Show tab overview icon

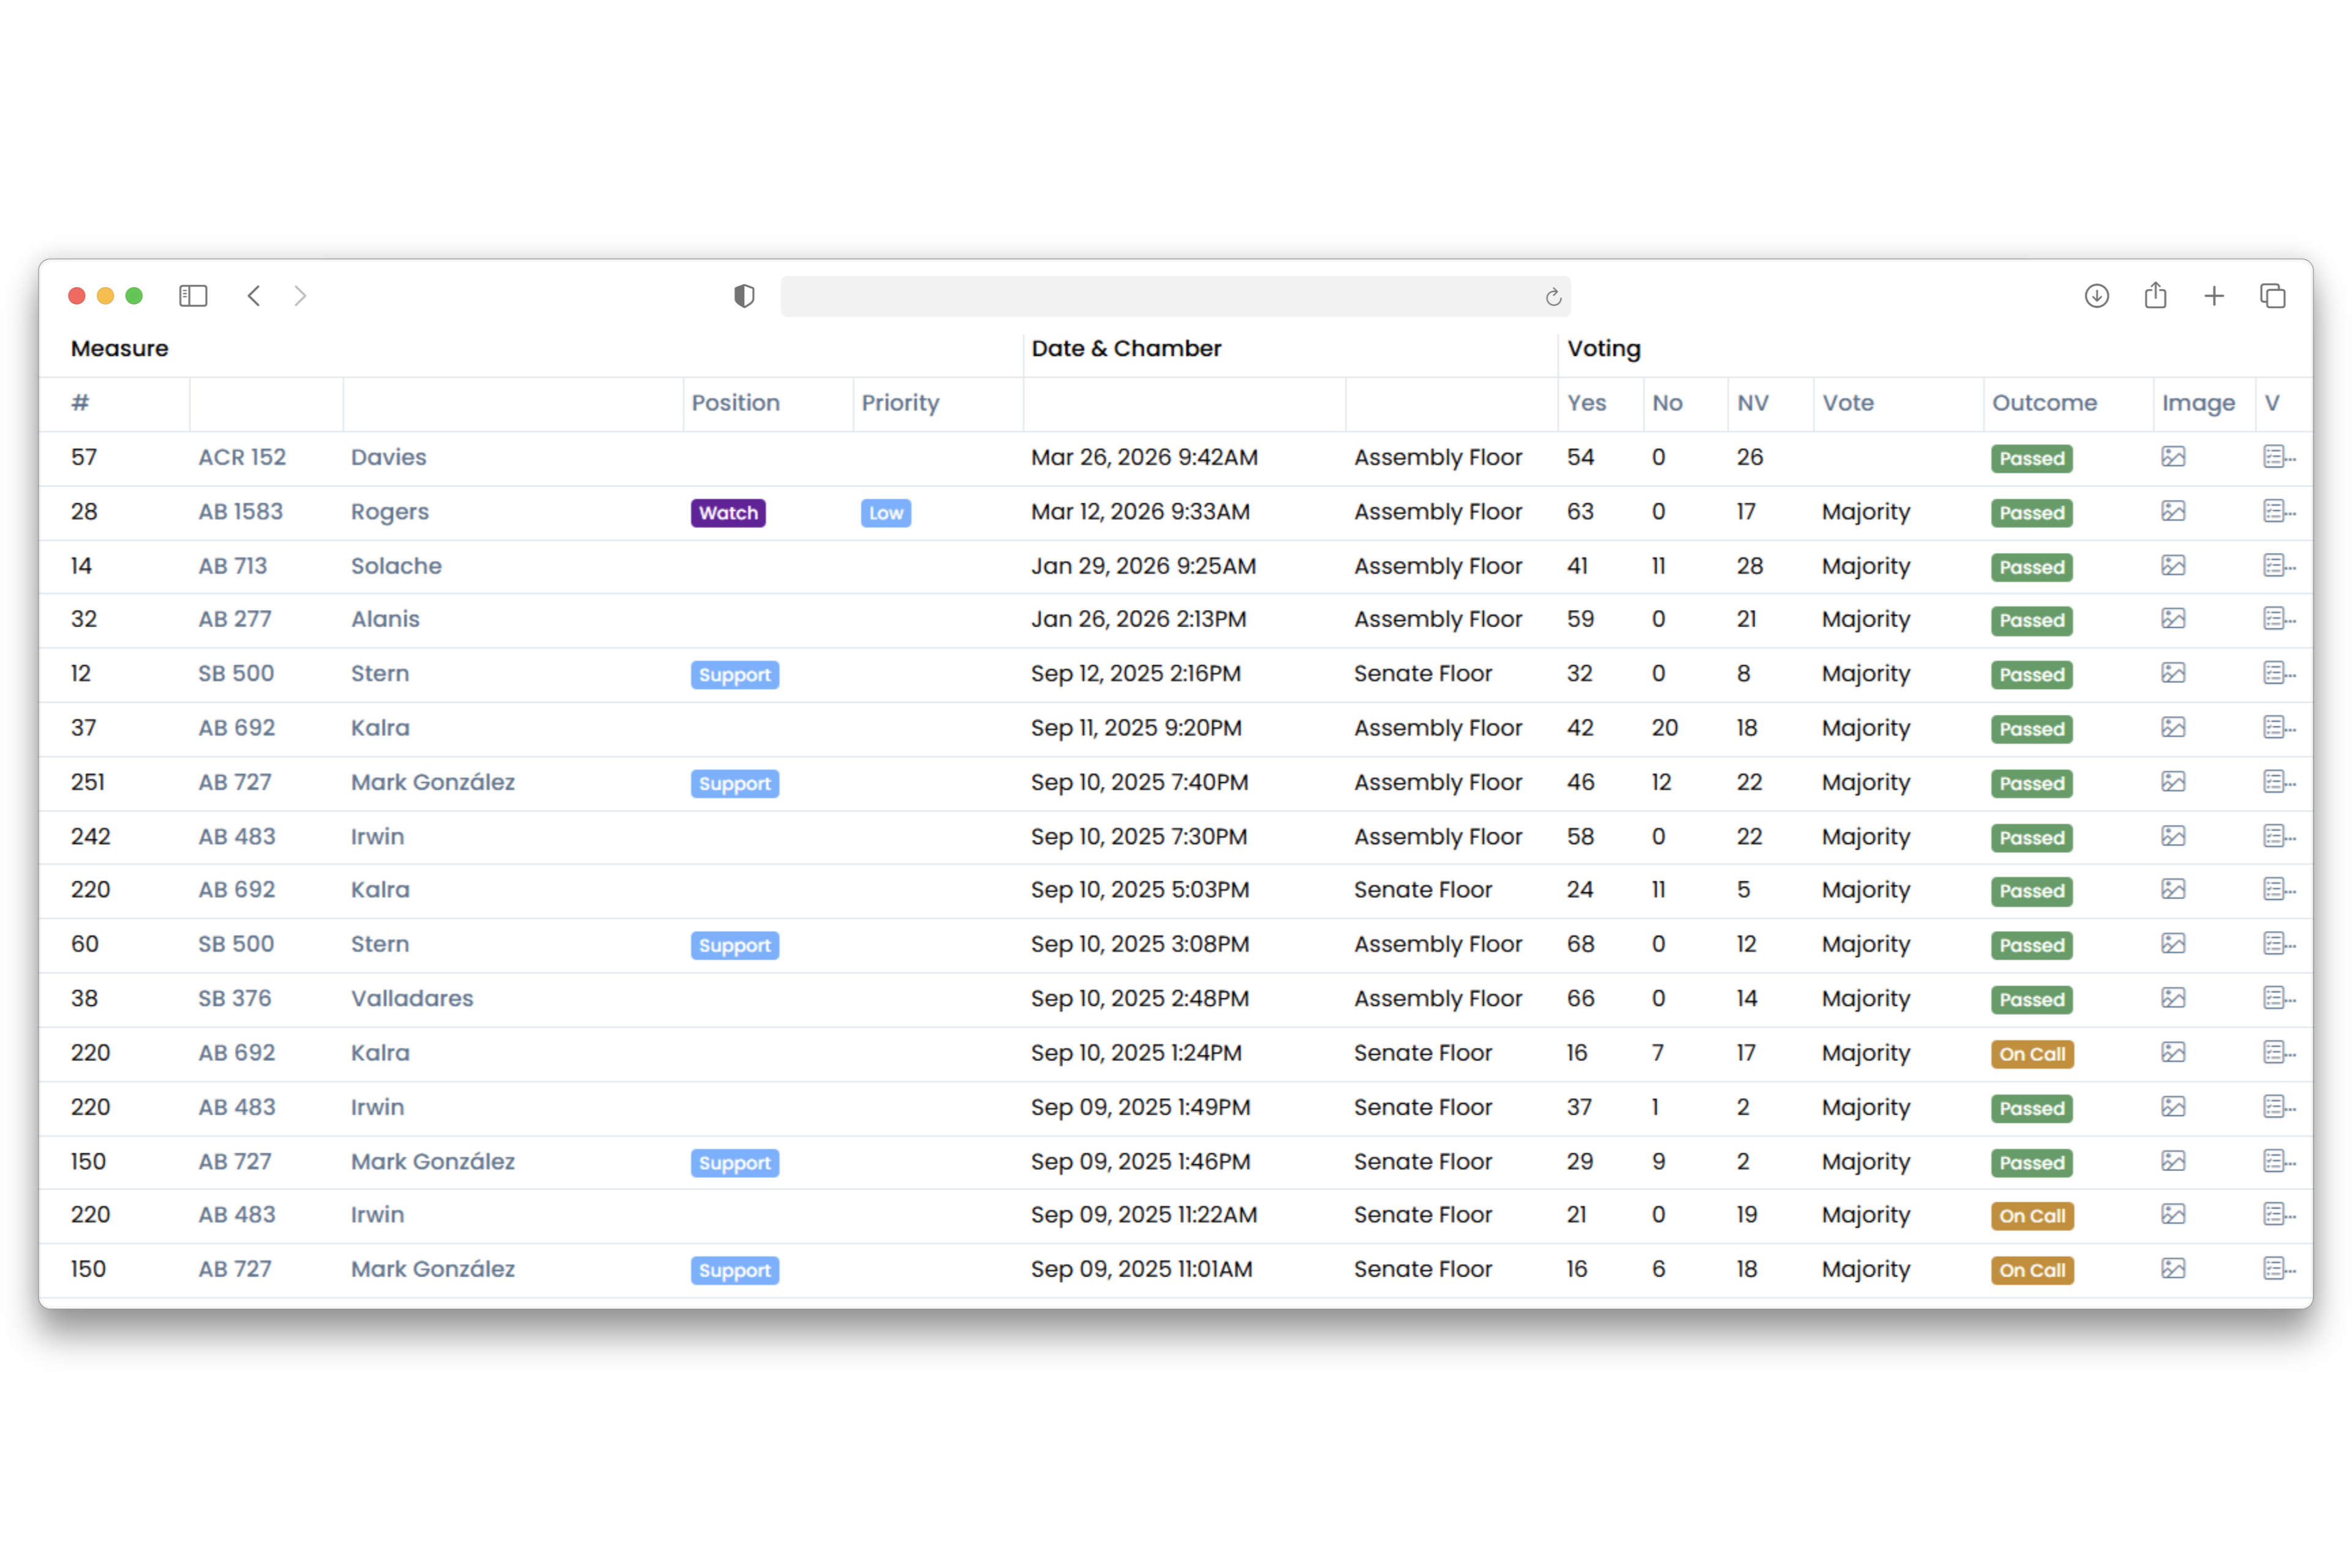(2272, 296)
